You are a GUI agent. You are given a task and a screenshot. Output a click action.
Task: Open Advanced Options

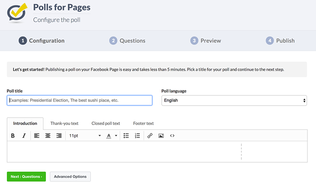click(x=70, y=177)
